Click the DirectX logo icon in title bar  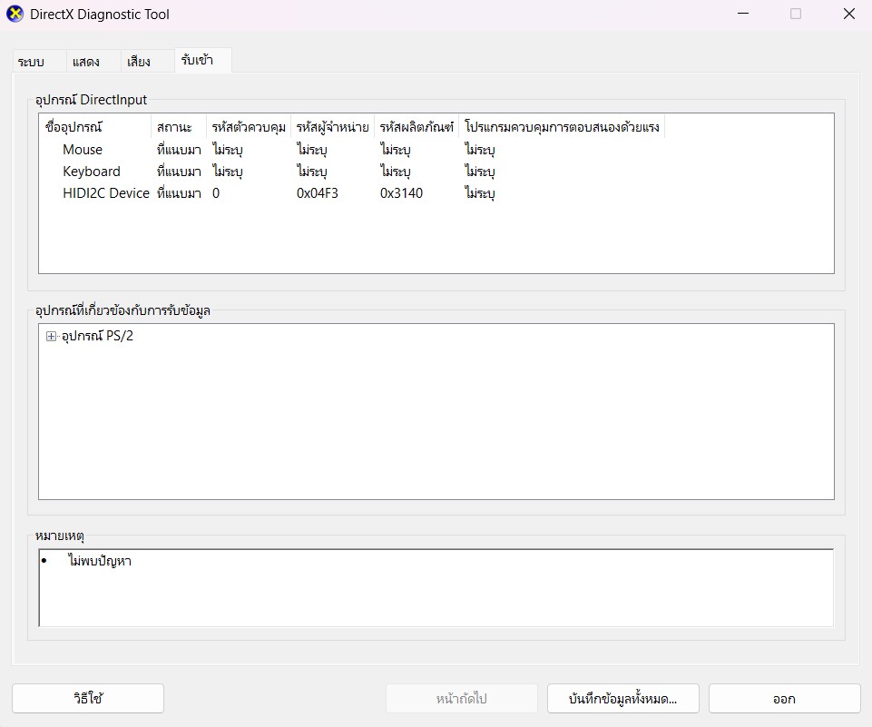tap(15, 15)
